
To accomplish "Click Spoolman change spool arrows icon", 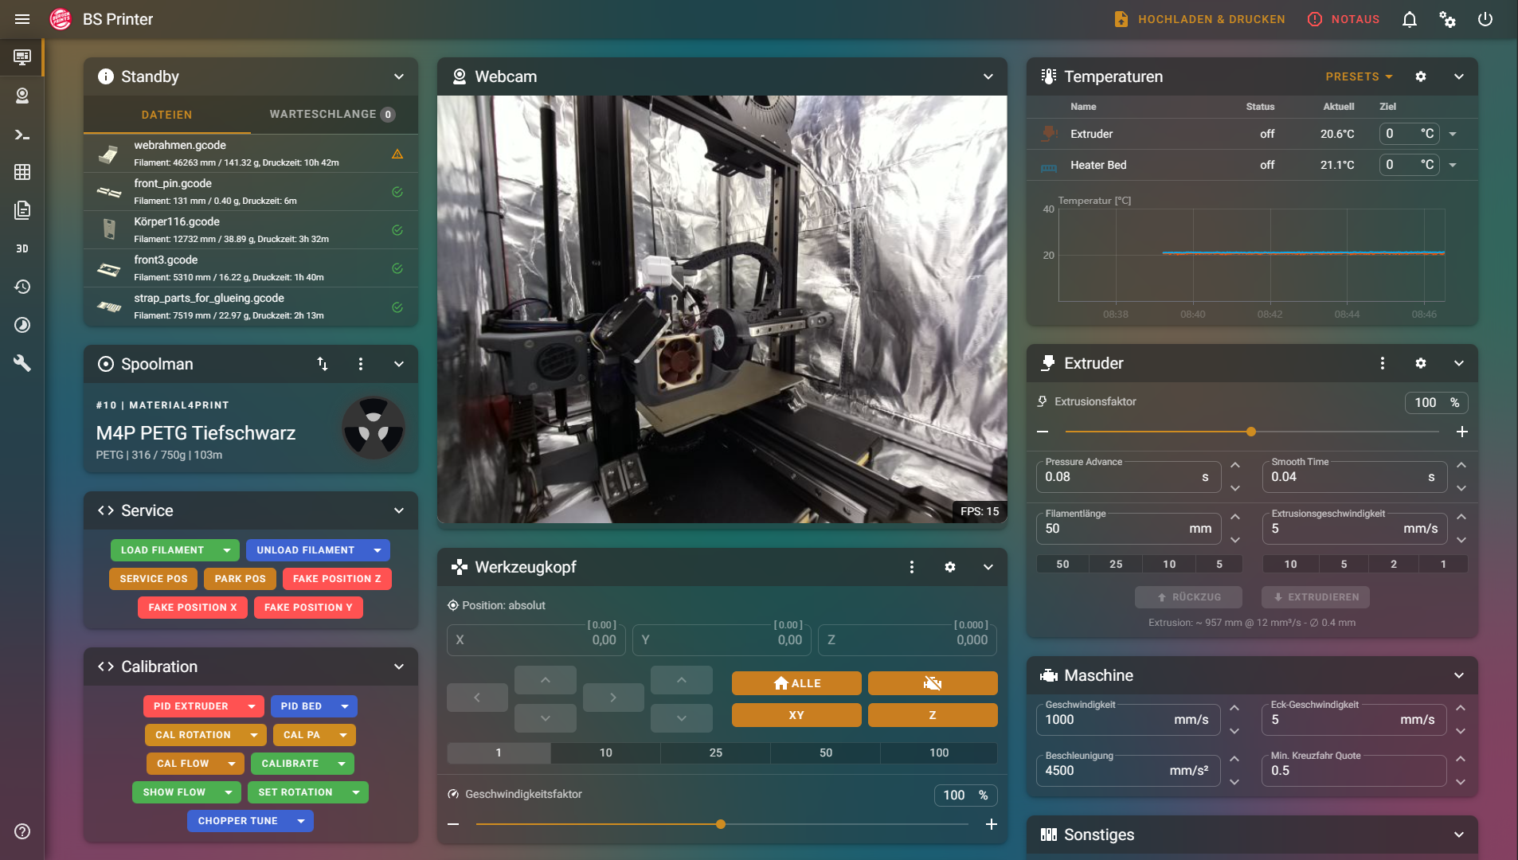I will coord(323,364).
